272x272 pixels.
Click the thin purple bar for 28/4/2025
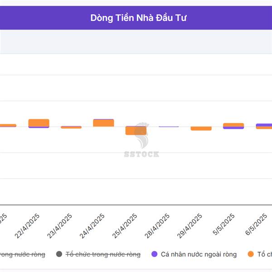169,126
